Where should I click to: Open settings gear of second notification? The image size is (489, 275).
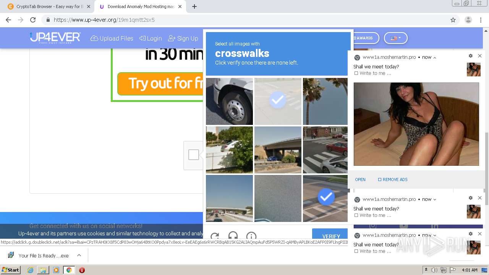tap(471, 198)
